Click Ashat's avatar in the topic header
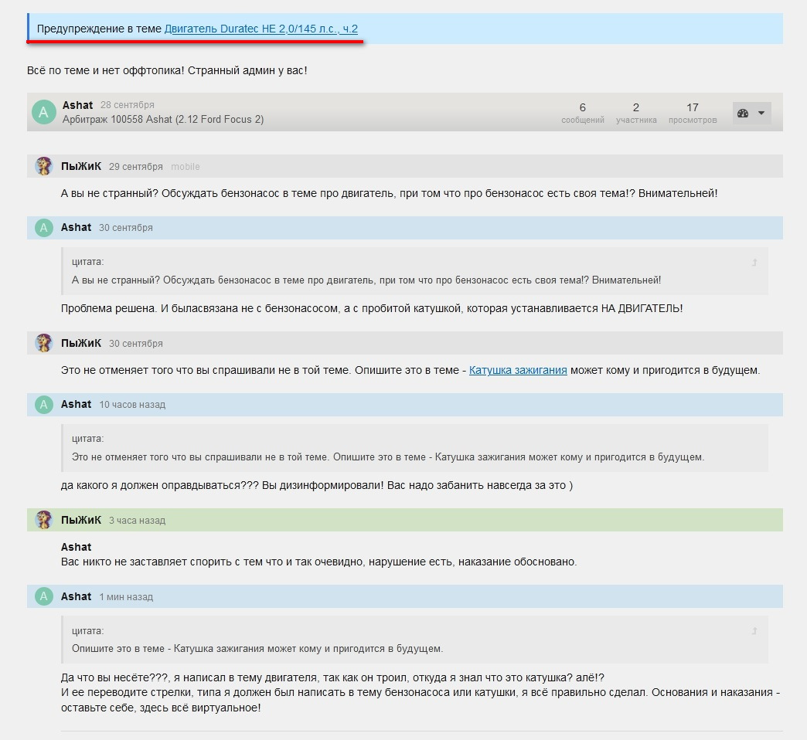 click(44, 112)
